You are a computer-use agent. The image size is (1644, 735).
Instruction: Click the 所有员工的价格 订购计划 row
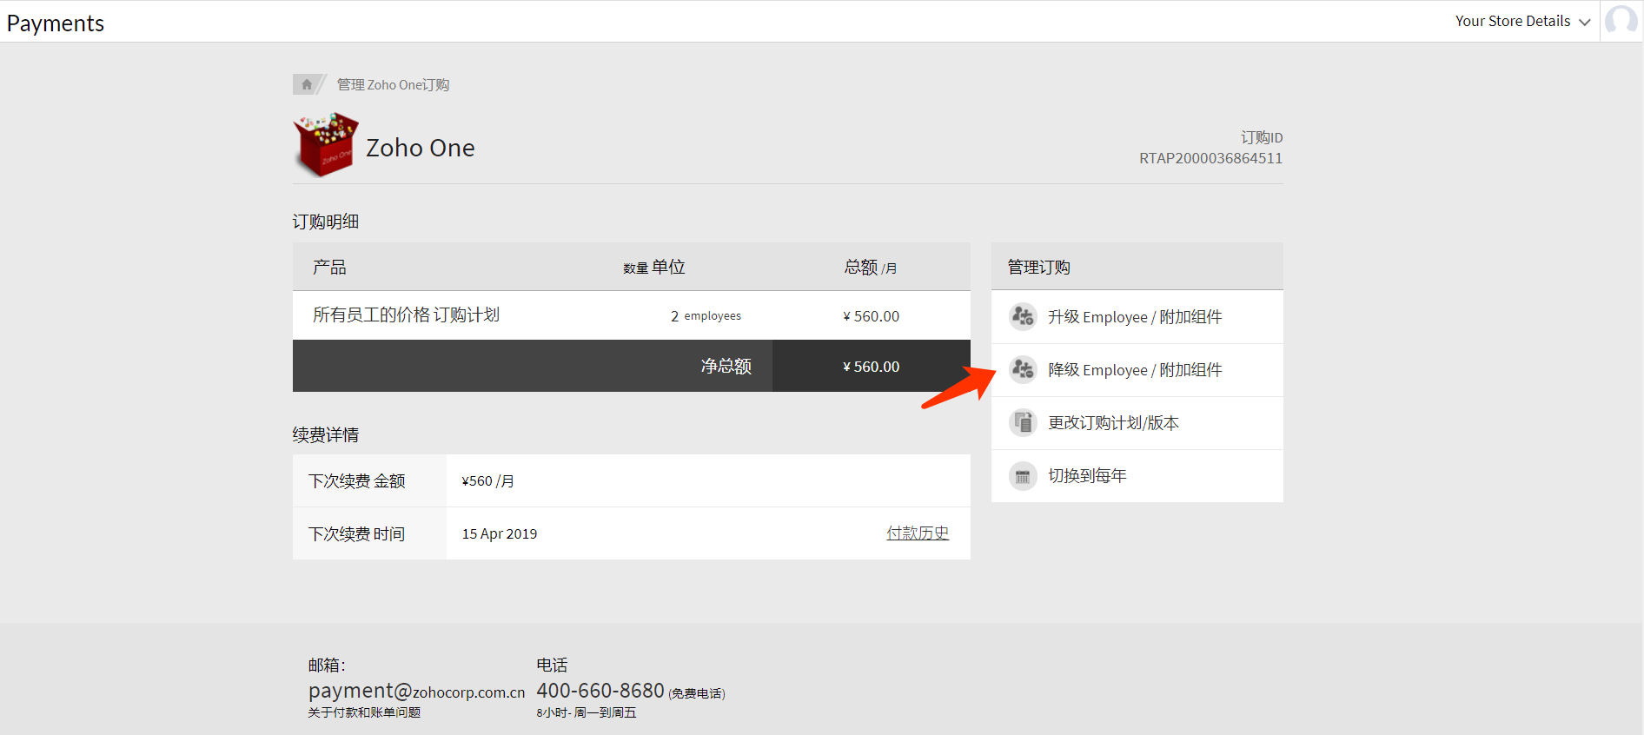406,315
